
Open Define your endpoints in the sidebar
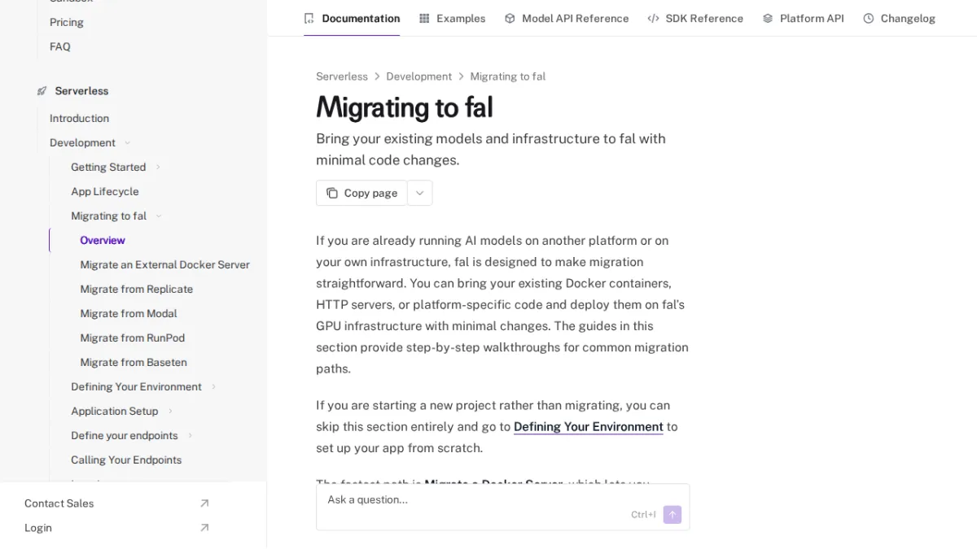coord(125,436)
